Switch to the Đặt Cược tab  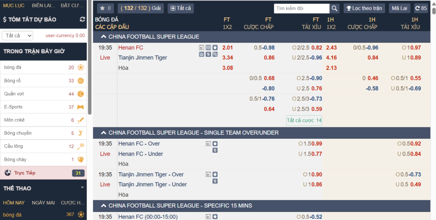[x=73, y=5]
